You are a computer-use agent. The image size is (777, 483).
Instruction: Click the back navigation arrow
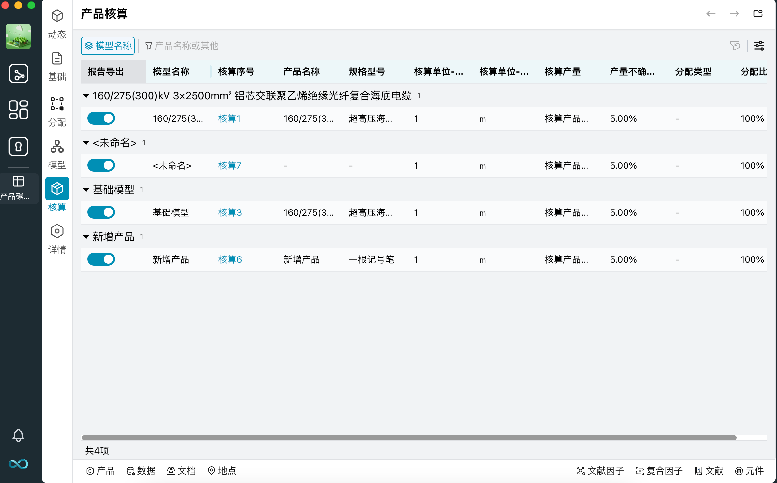711,14
